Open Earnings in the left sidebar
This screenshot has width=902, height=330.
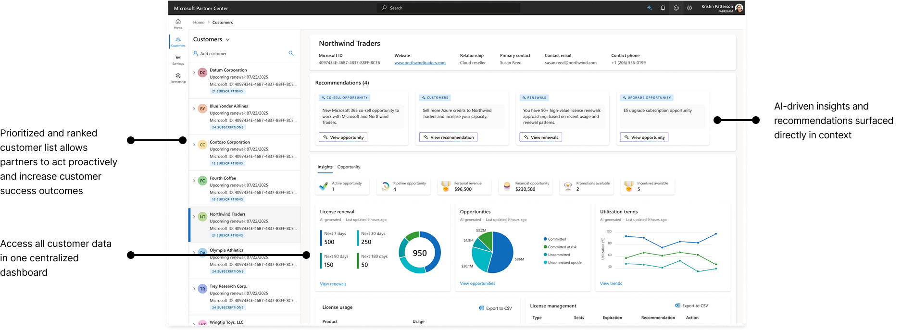point(178,60)
